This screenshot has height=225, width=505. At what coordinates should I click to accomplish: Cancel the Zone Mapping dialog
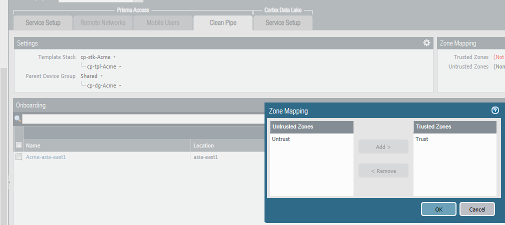click(x=477, y=209)
